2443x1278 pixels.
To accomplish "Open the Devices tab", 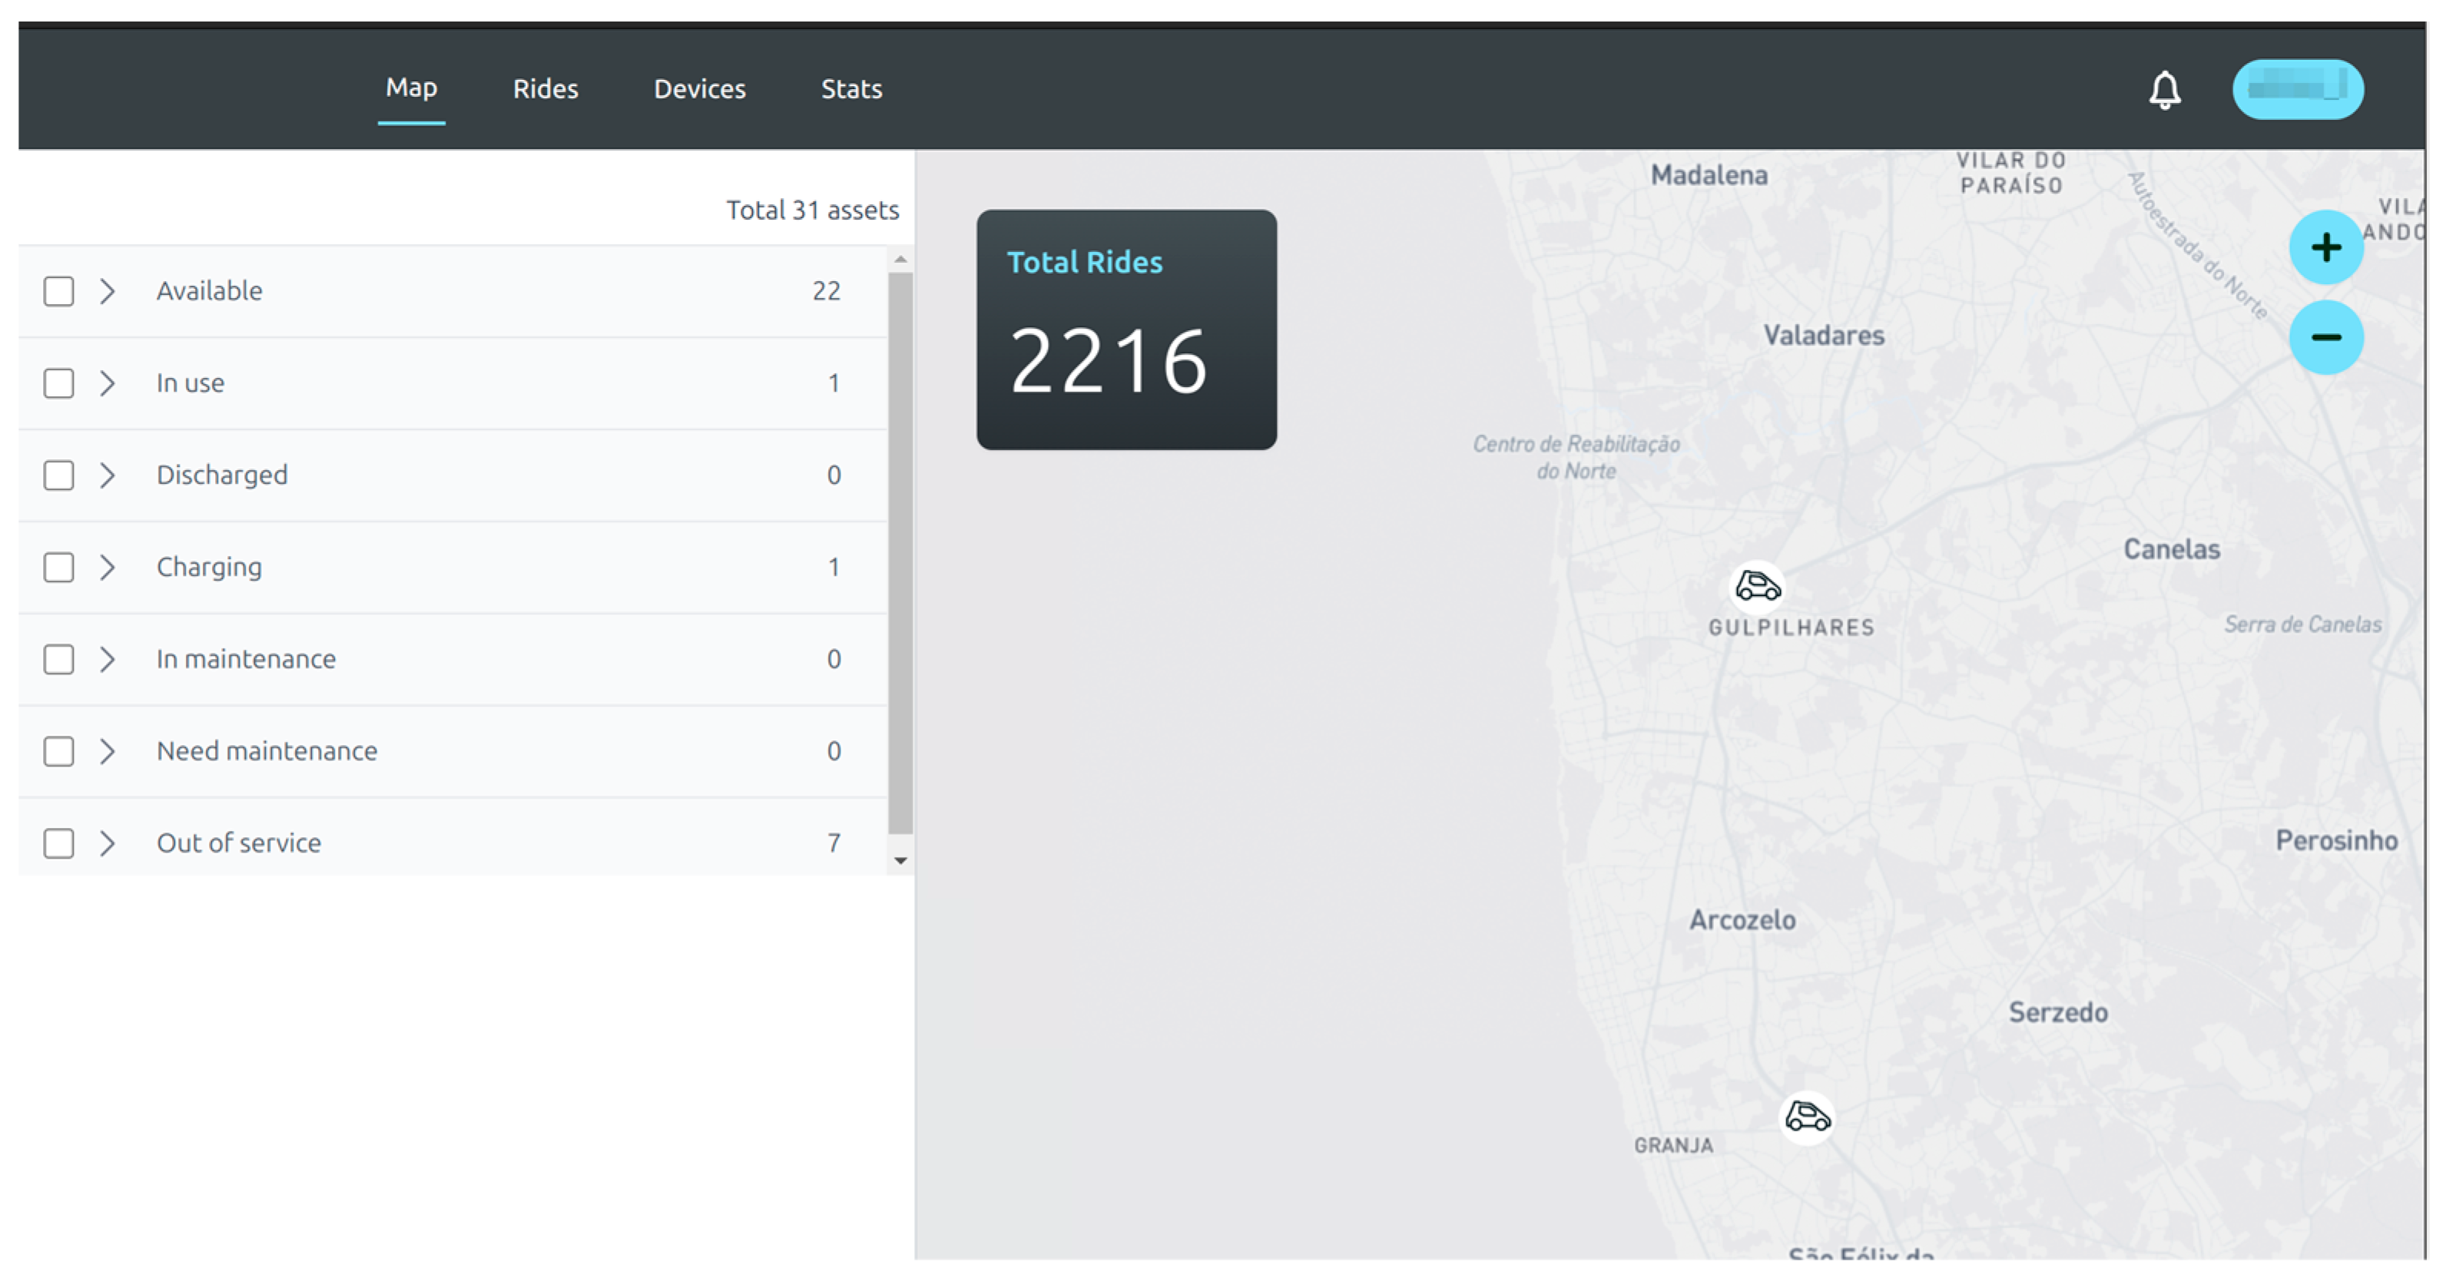I will pos(699,89).
